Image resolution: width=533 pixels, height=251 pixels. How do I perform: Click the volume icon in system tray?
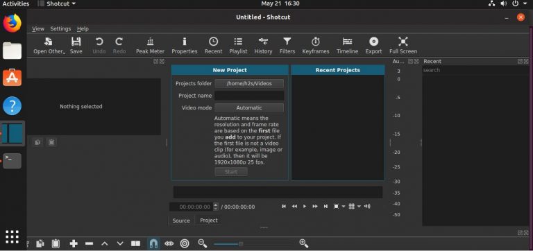[x=504, y=3]
